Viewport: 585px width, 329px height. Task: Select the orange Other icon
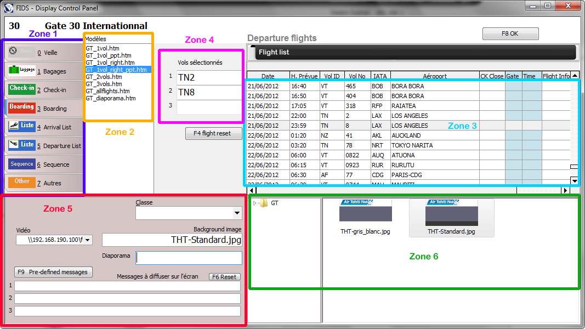coord(22,182)
